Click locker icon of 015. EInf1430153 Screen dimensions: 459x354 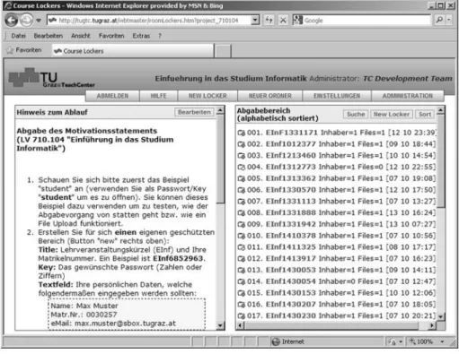[x=242, y=293]
